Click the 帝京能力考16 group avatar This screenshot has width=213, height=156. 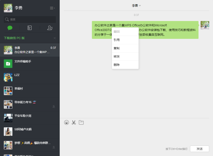(x=8, y=104)
